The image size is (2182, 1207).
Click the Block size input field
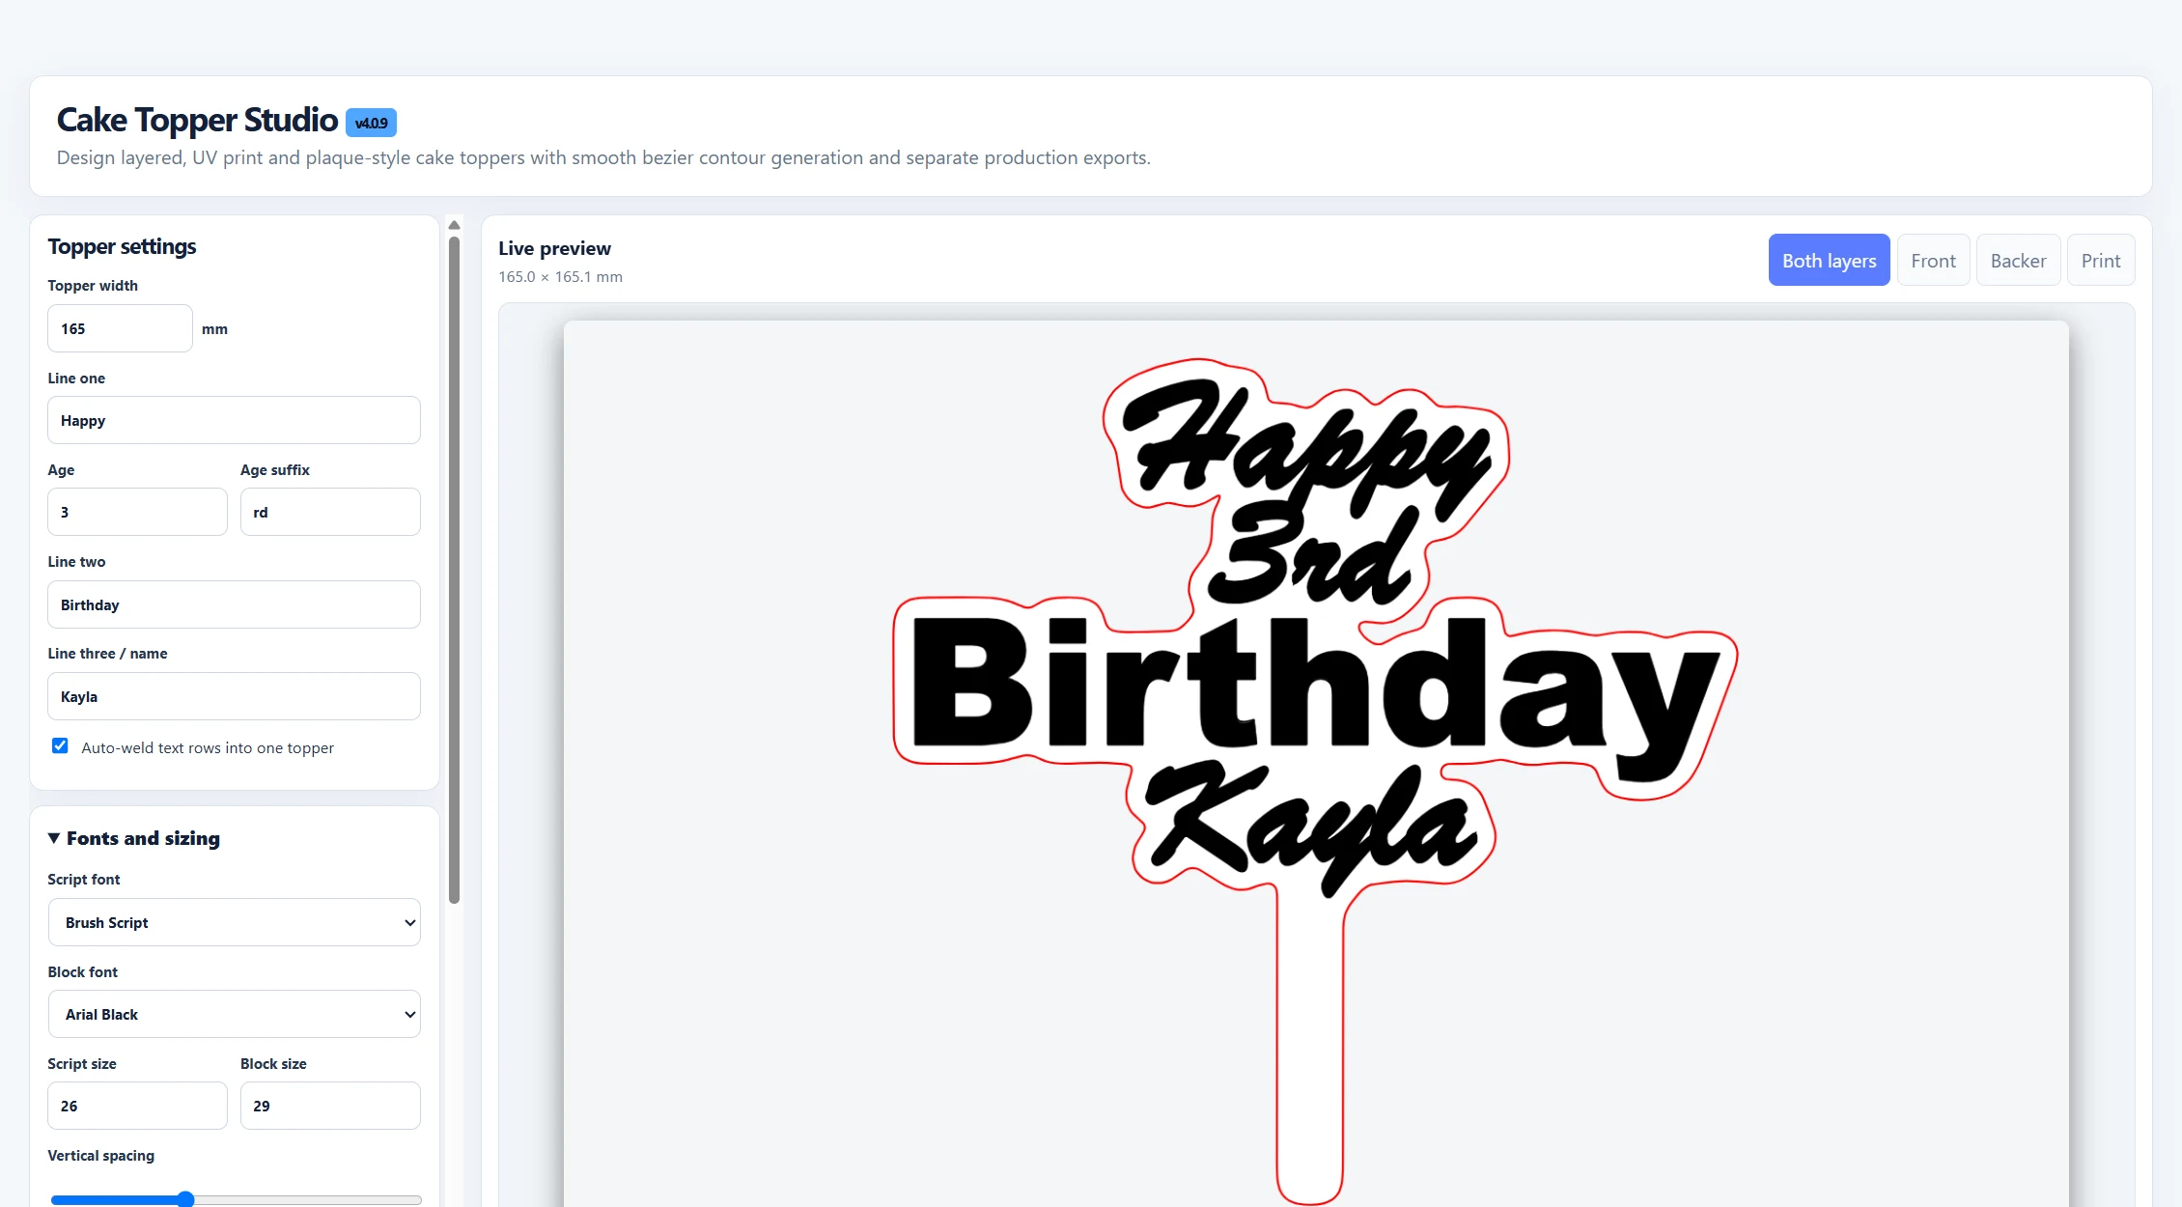pos(330,1106)
